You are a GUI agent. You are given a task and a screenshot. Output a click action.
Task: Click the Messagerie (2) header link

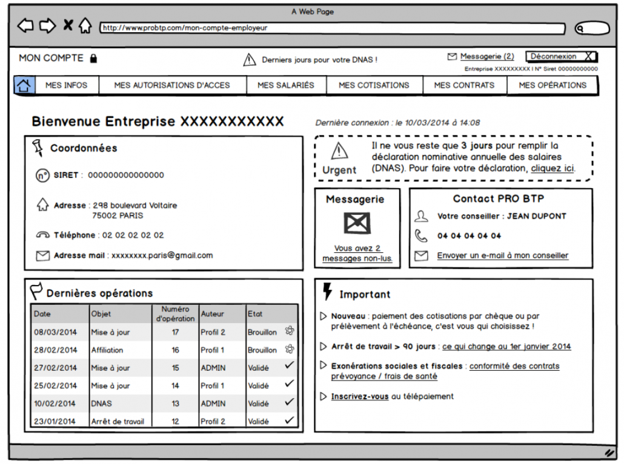pos(486,57)
